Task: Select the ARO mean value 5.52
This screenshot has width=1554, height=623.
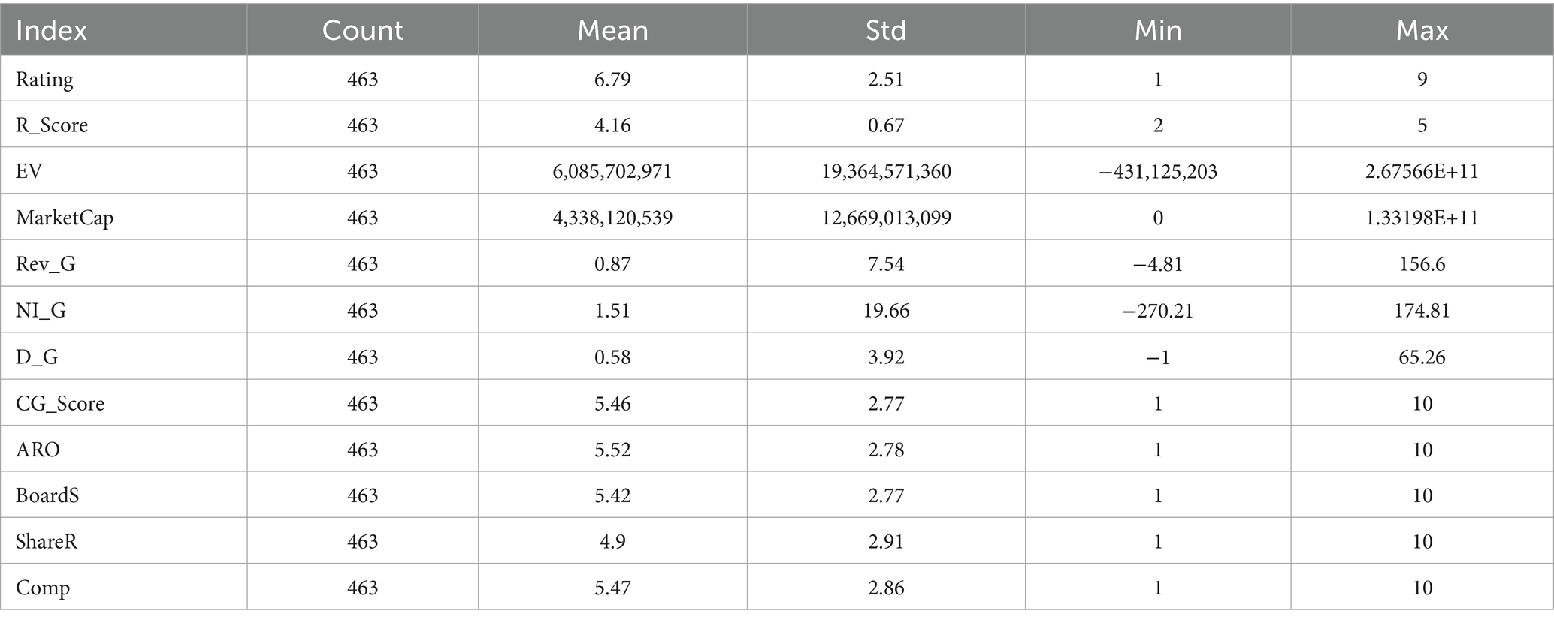Action: pos(612,450)
